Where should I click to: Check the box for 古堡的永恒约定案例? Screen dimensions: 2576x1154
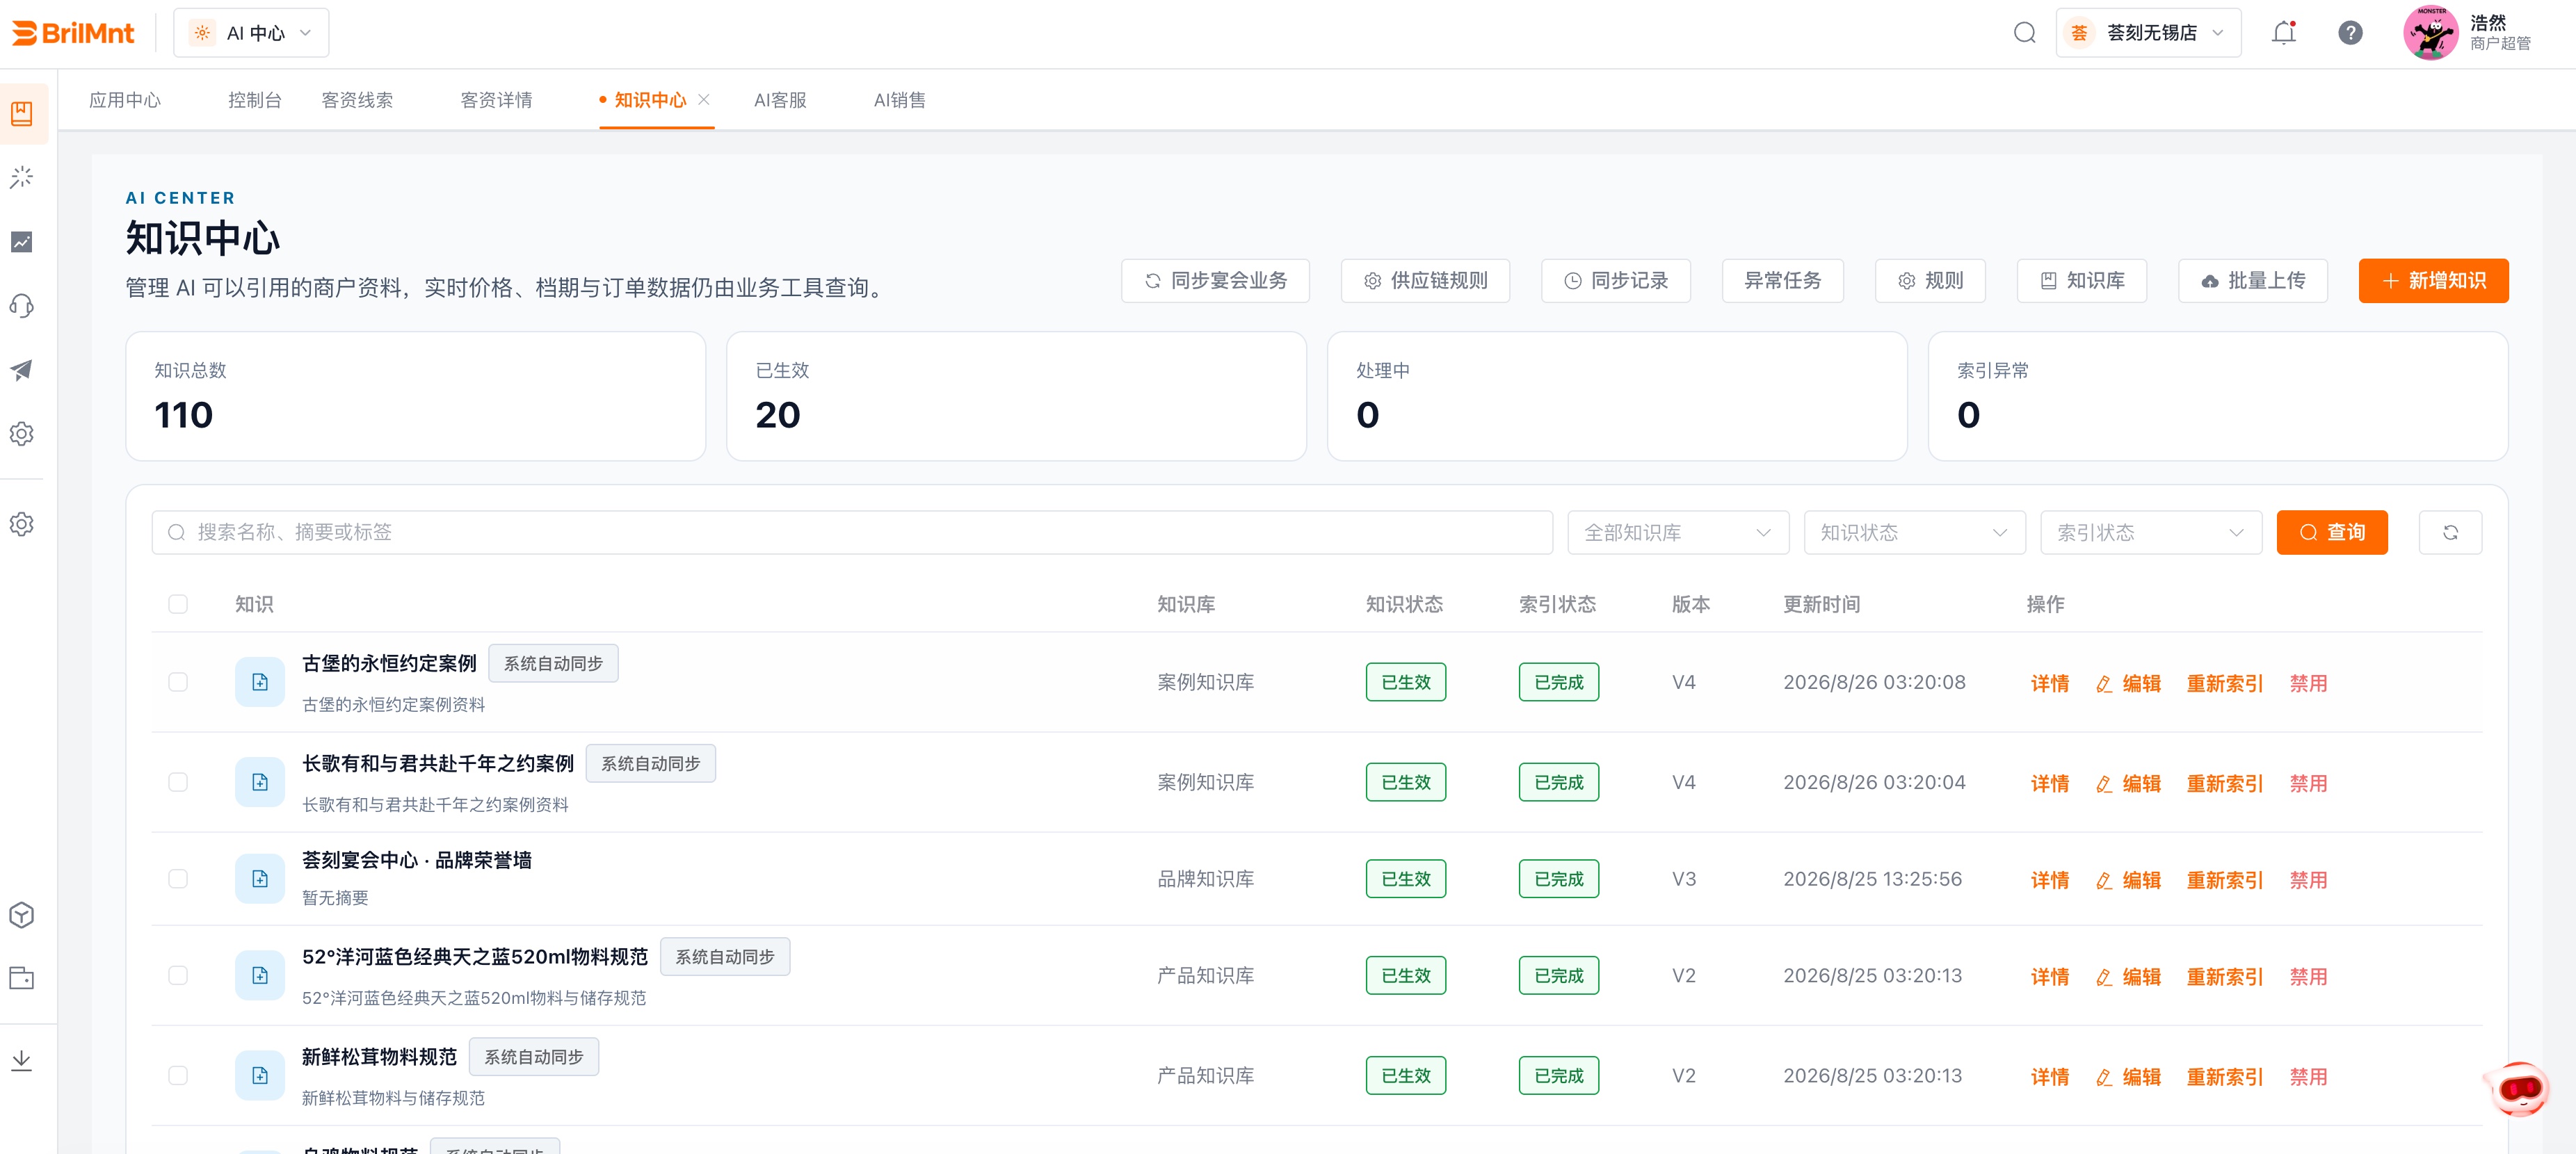(x=178, y=682)
